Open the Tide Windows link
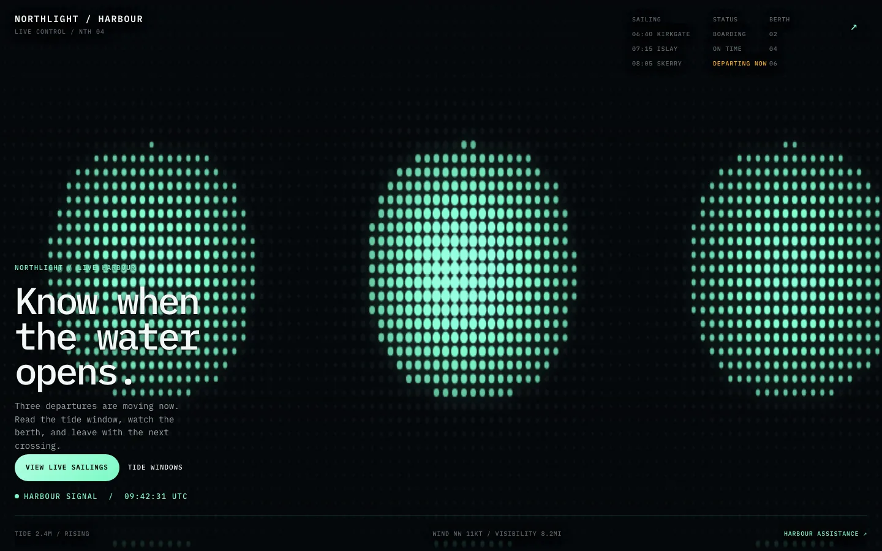Image resolution: width=882 pixels, height=551 pixels. (x=155, y=468)
